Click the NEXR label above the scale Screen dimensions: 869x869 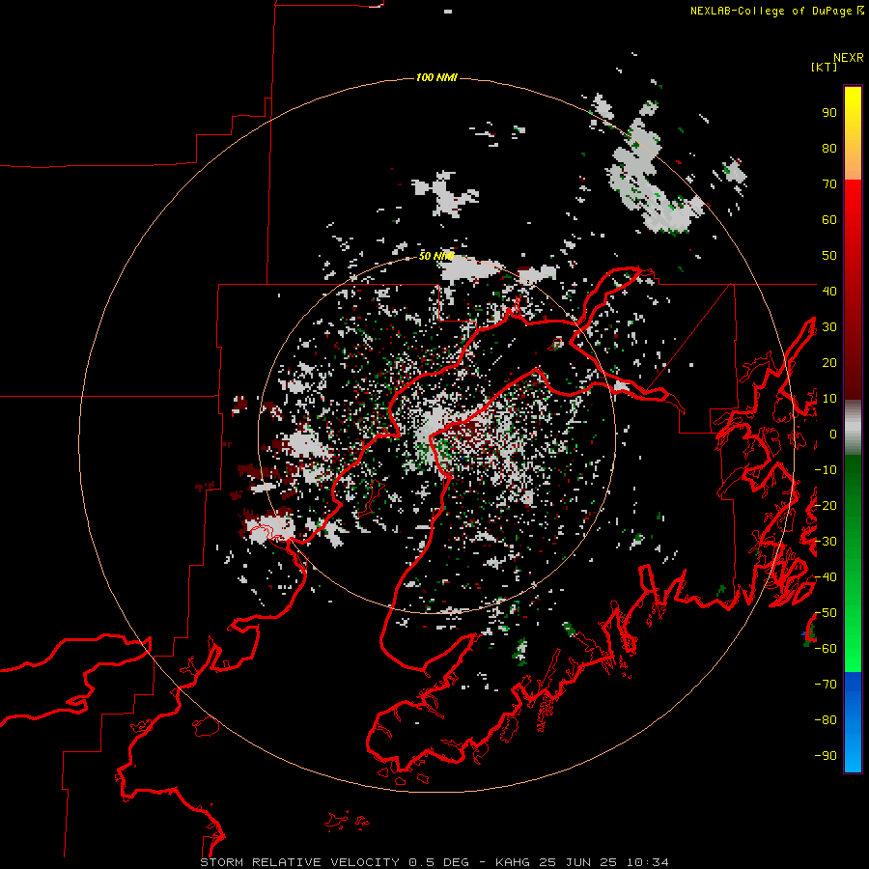(849, 58)
